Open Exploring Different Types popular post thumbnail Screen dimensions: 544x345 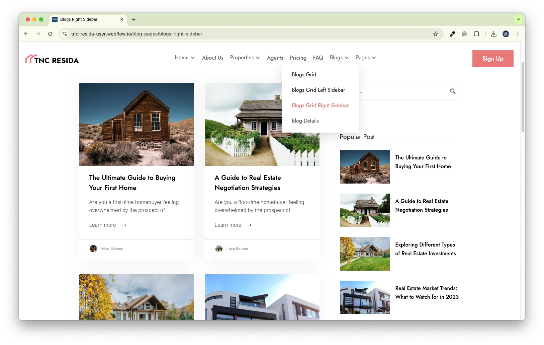tap(365, 254)
